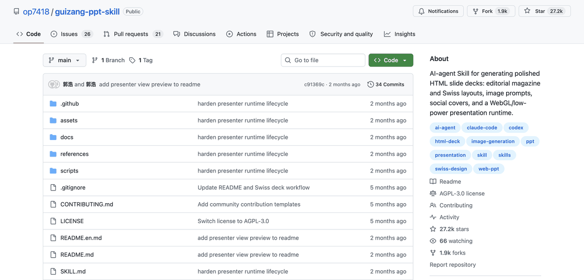Open the op7418 owner profile link
This screenshot has width=584, height=280.
[36, 12]
